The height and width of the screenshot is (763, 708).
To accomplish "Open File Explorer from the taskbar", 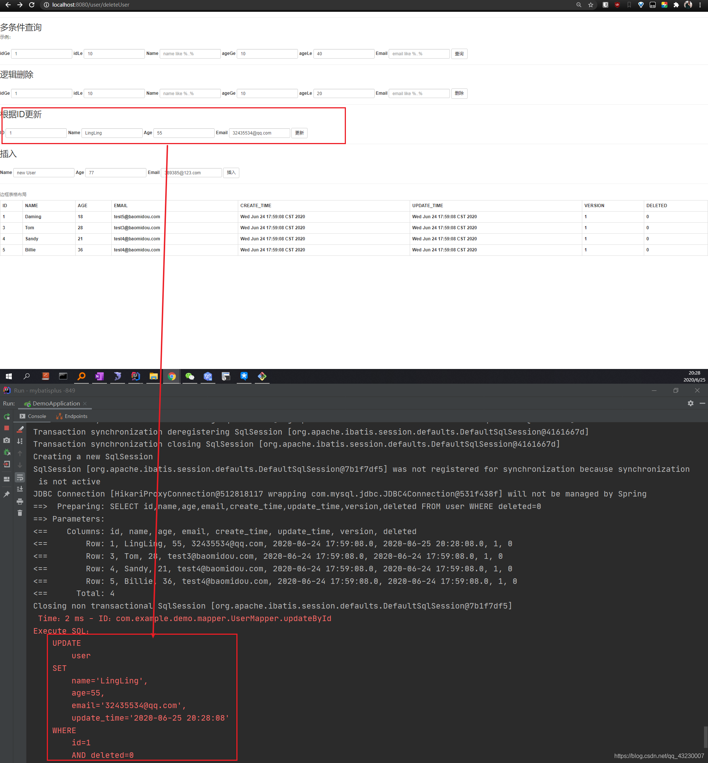I will 154,376.
